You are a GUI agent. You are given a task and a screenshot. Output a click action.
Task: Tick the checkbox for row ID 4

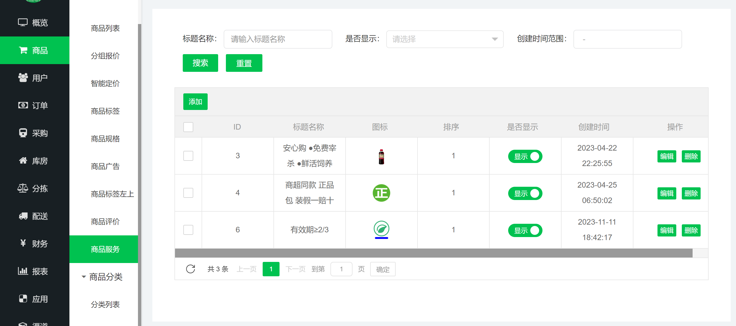coord(188,193)
